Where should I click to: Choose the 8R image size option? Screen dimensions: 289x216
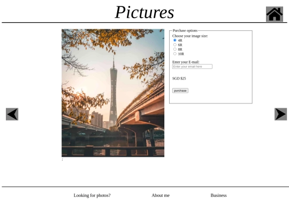tap(174, 49)
